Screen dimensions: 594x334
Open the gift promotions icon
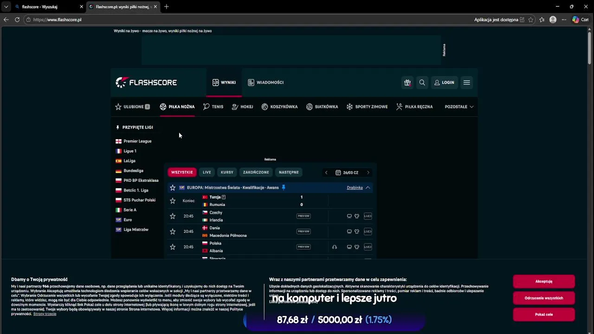407,83
